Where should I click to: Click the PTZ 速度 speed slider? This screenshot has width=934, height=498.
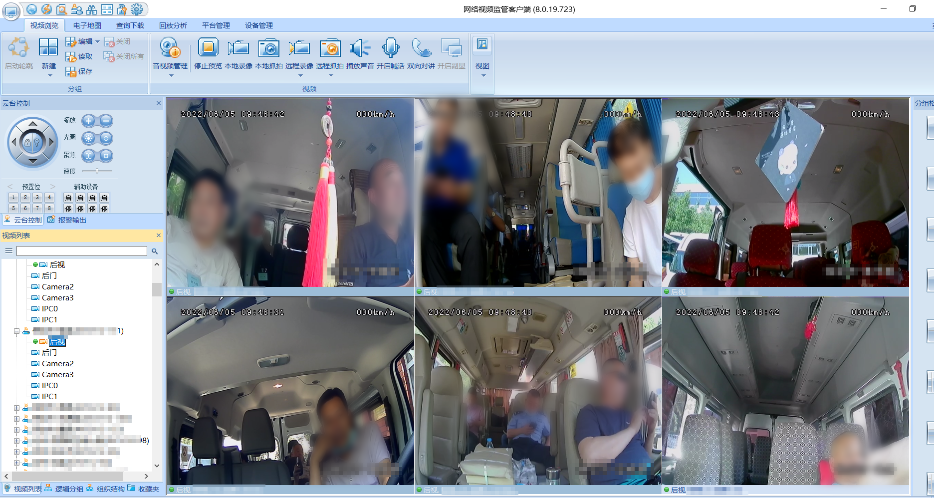[x=97, y=171]
